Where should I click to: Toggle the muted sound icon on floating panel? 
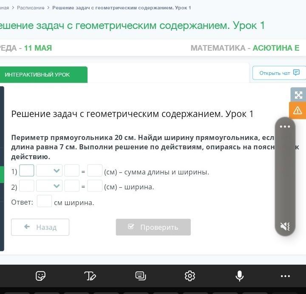pos(285,226)
